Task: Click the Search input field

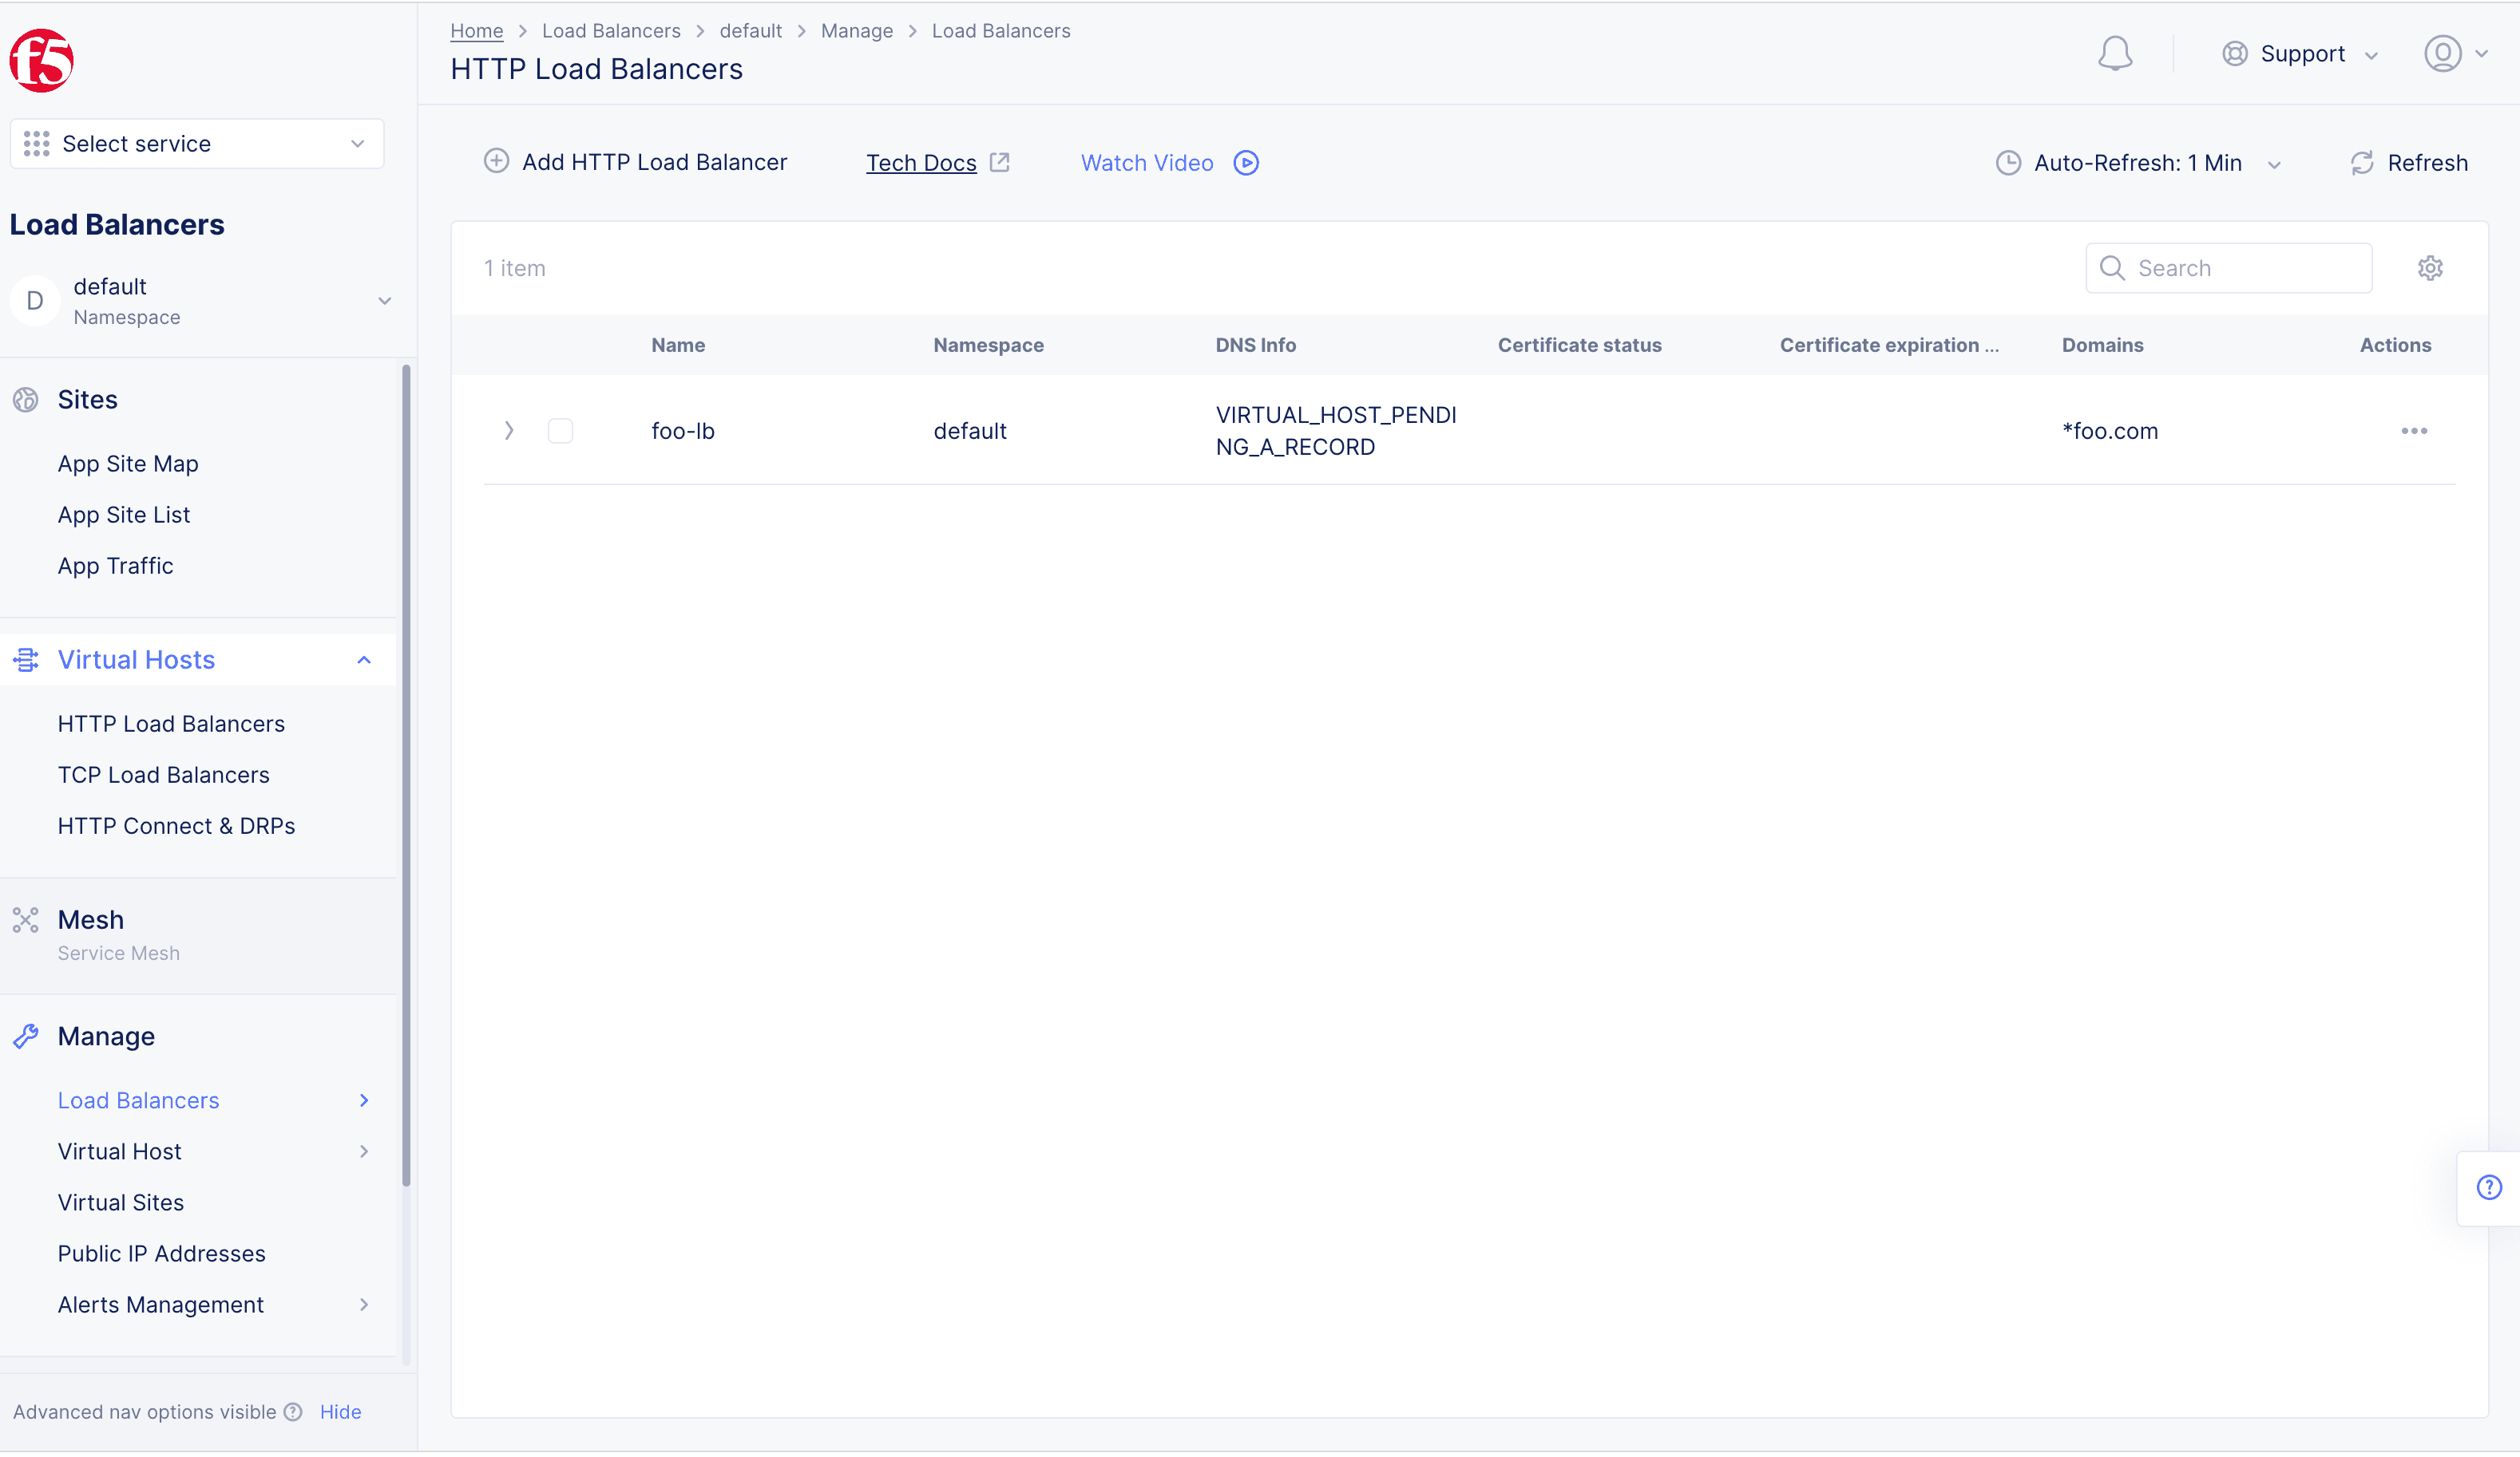Action: [2229, 267]
